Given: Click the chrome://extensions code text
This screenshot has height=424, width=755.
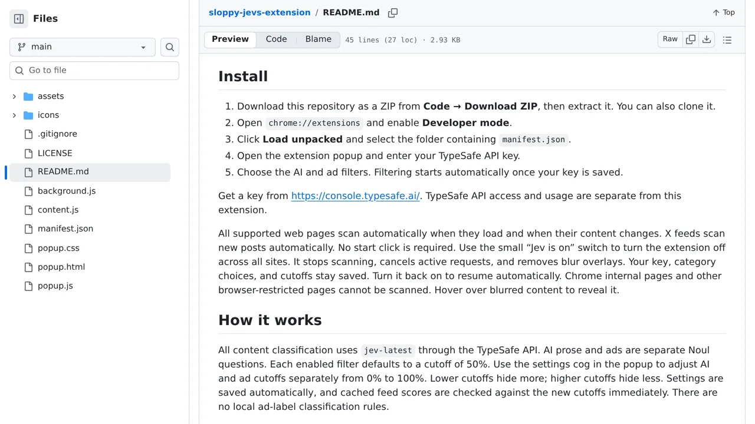Looking at the screenshot, I should (x=314, y=123).
